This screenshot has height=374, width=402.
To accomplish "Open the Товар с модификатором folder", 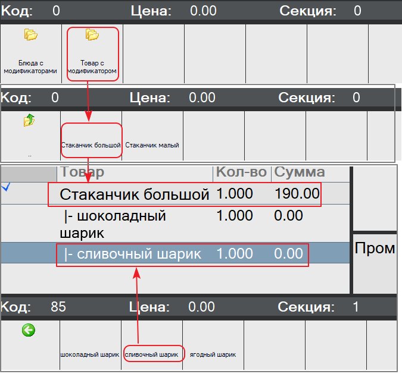I will tap(92, 54).
